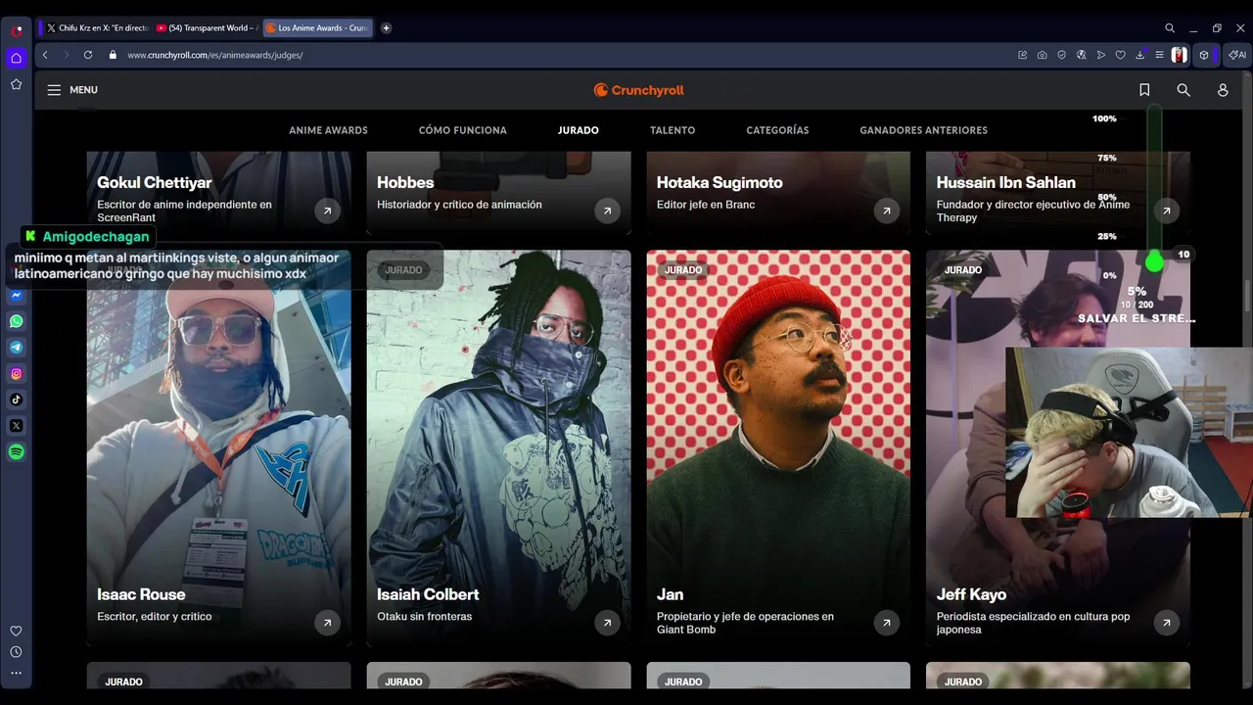Open Isaiah Colbert's profile arrow

pos(607,623)
